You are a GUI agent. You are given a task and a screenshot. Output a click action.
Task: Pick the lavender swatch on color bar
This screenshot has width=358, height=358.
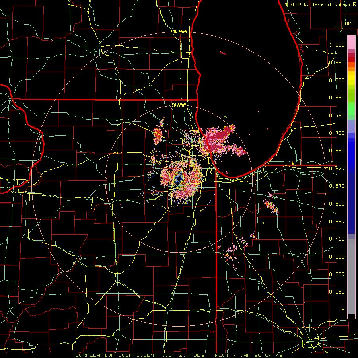click(x=351, y=127)
